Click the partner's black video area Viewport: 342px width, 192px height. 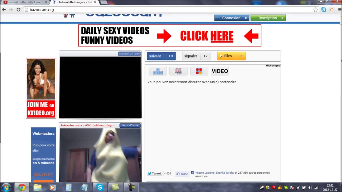tap(100, 87)
